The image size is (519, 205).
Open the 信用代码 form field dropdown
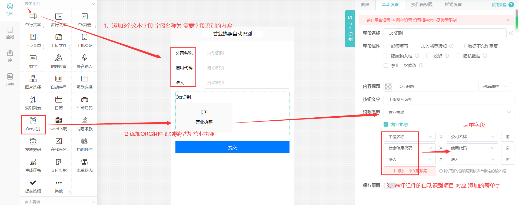(472, 148)
